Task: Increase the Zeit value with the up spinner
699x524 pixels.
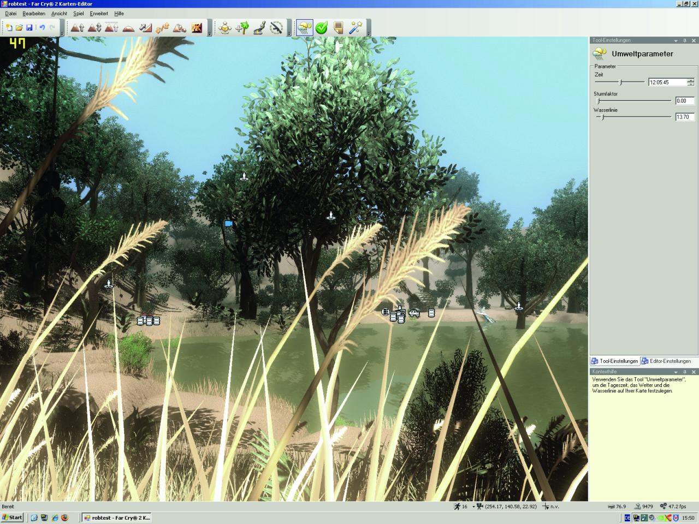Action: (691, 80)
